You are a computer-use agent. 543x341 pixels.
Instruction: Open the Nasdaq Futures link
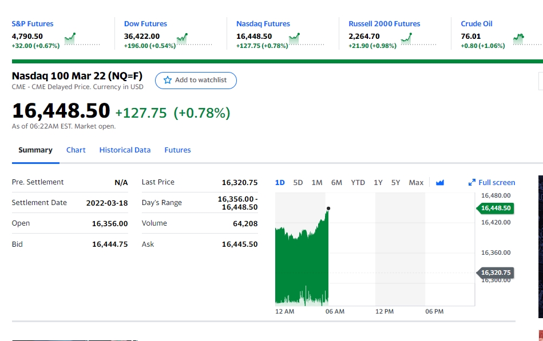coord(263,24)
